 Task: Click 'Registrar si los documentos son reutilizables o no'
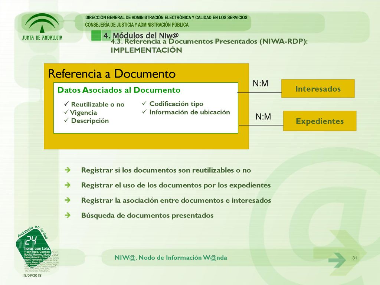[x=166, y=170]
